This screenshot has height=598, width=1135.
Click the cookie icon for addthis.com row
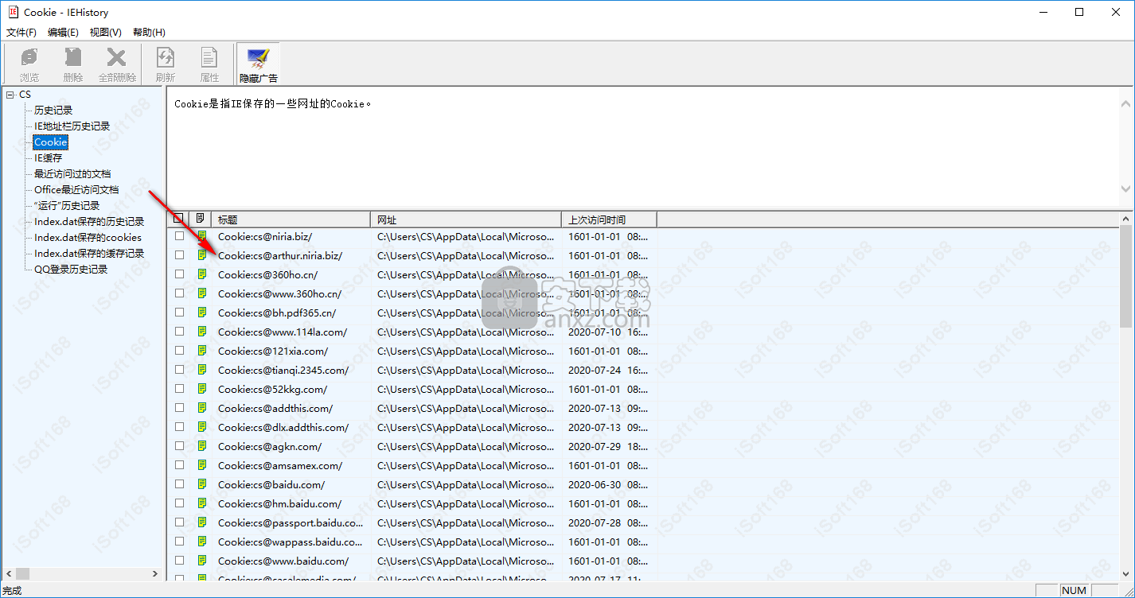pyautogui.click(x=202, y=408)
